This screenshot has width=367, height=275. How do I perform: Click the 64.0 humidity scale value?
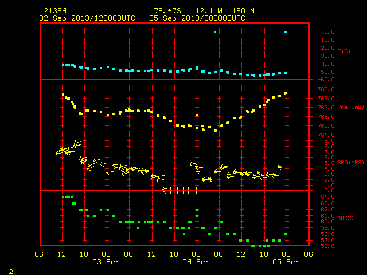tap(327, 197)
